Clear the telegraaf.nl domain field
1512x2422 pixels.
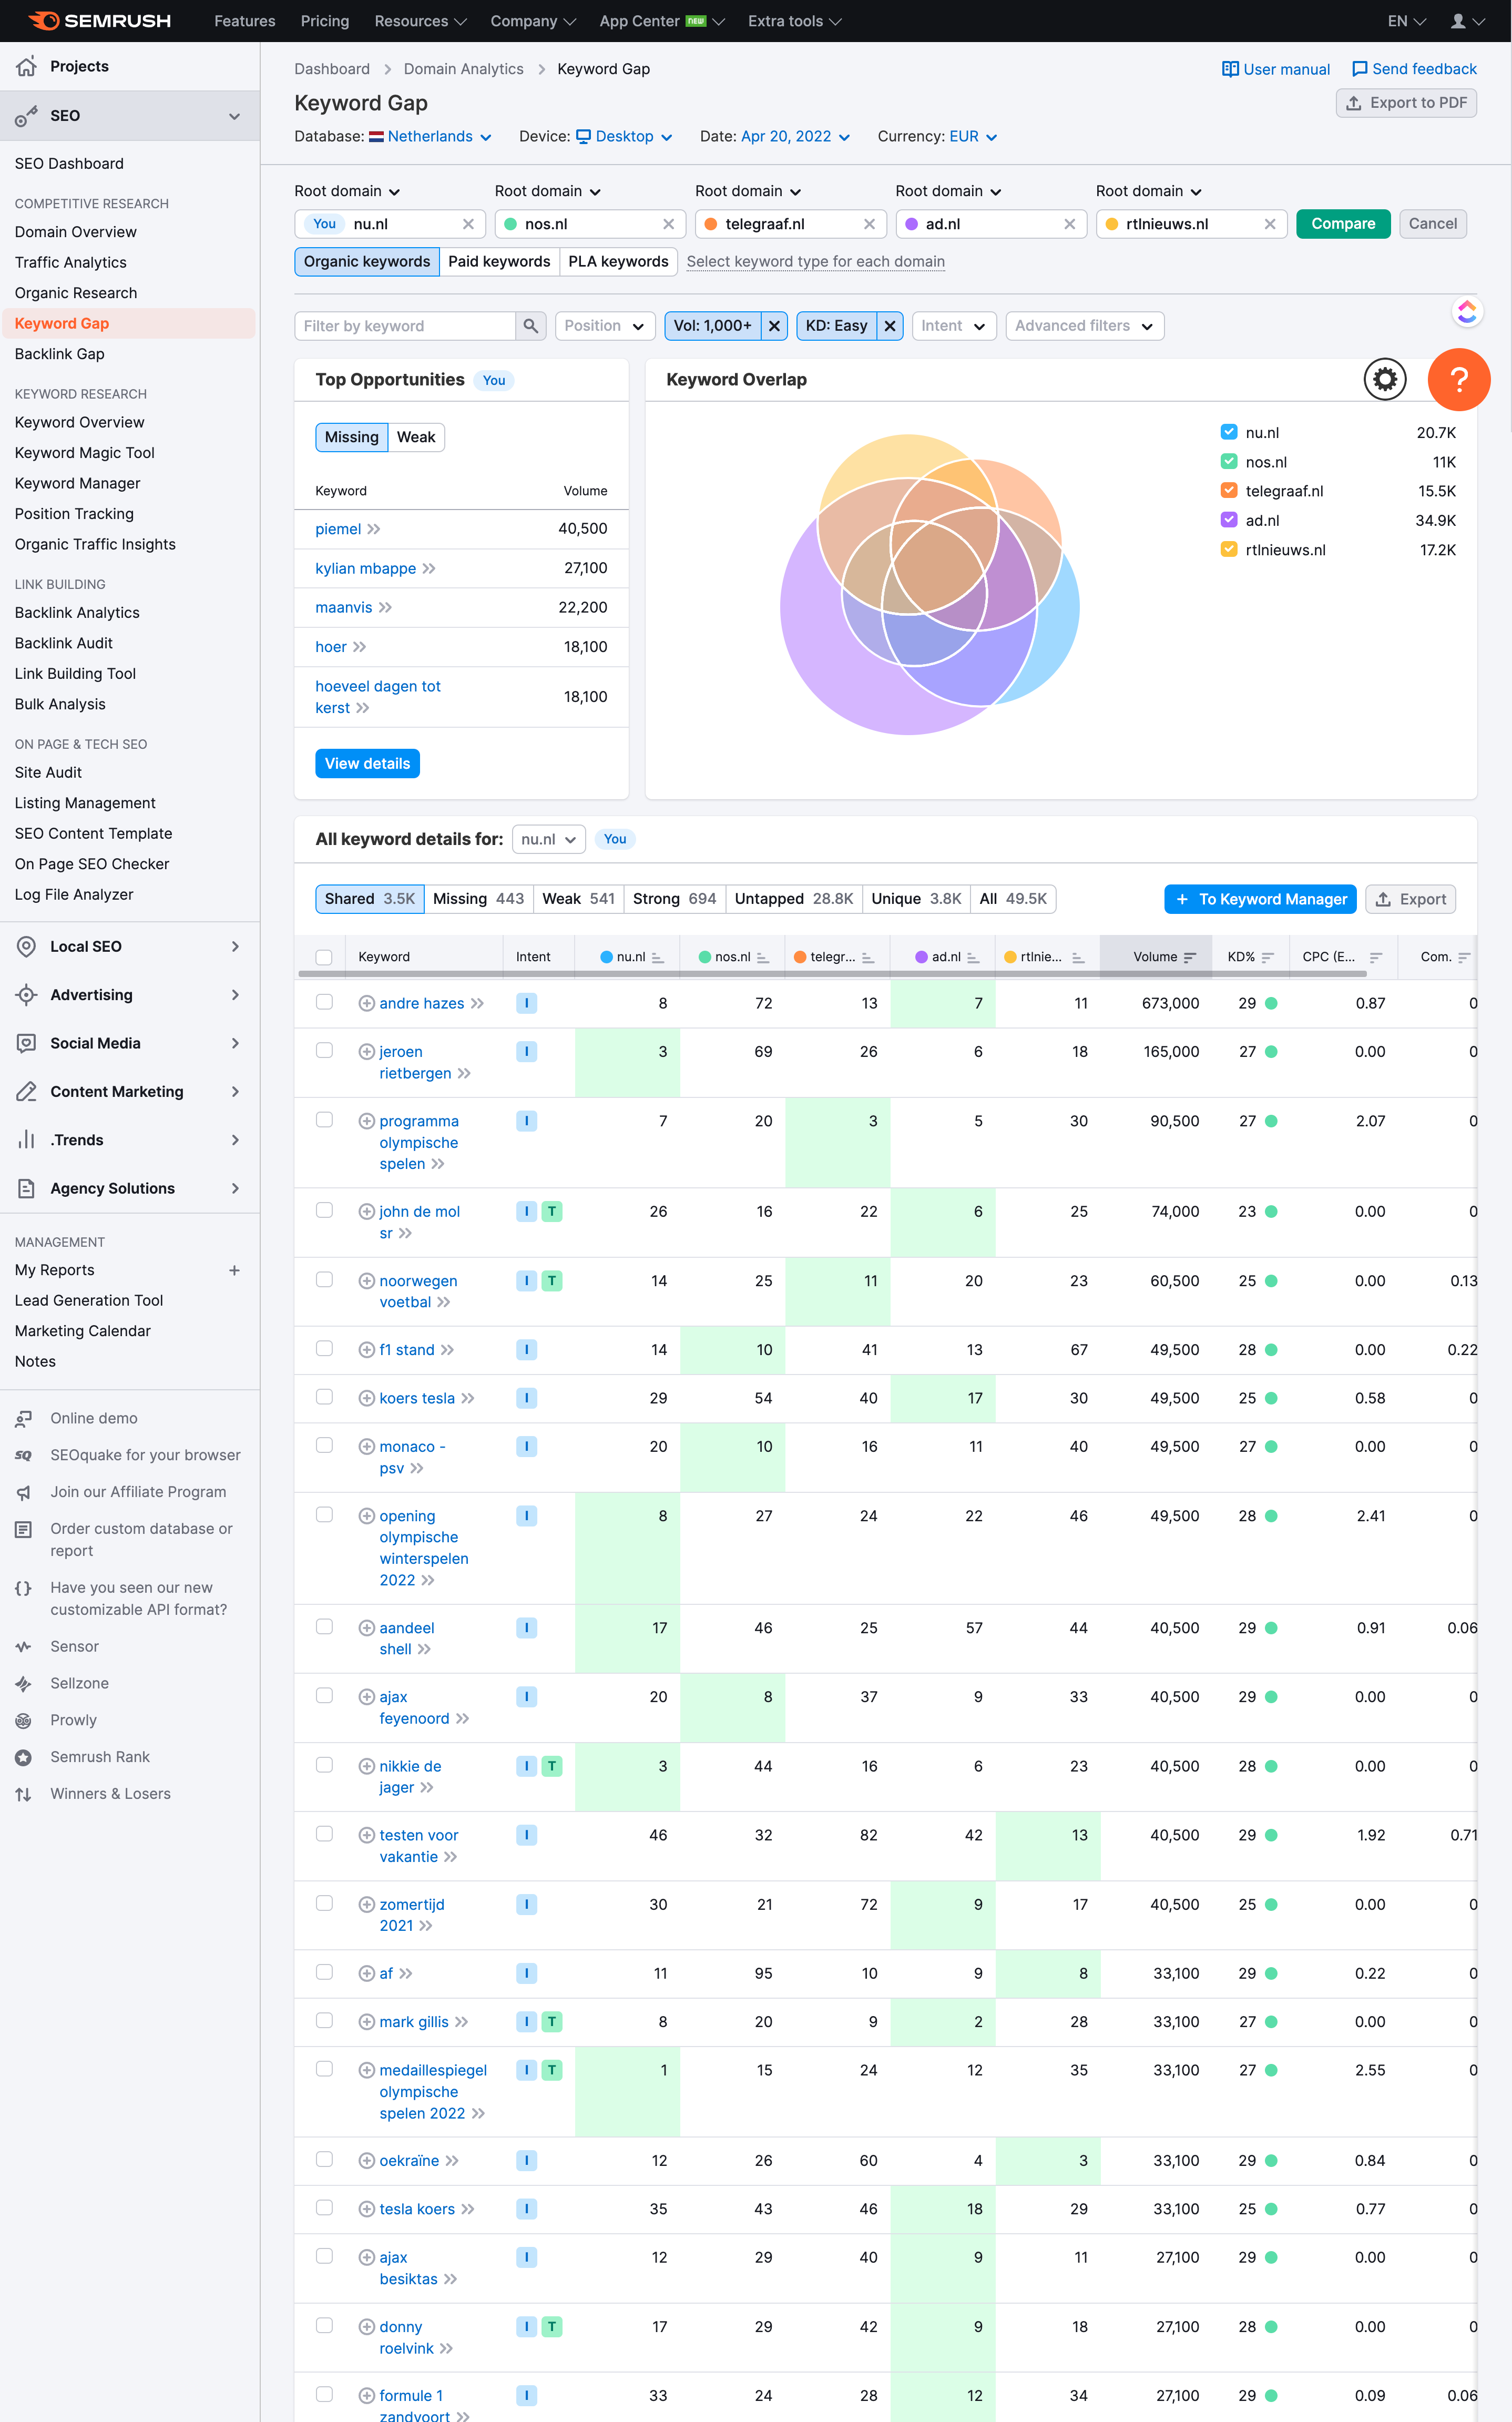pyautogui.click(x=869, y=224)
